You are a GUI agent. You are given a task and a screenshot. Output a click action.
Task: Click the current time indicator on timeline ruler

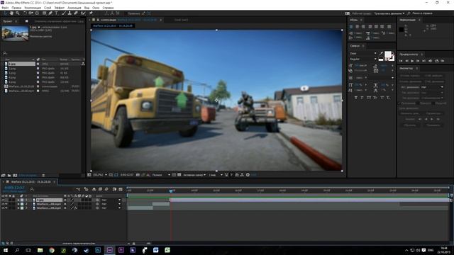171,191
